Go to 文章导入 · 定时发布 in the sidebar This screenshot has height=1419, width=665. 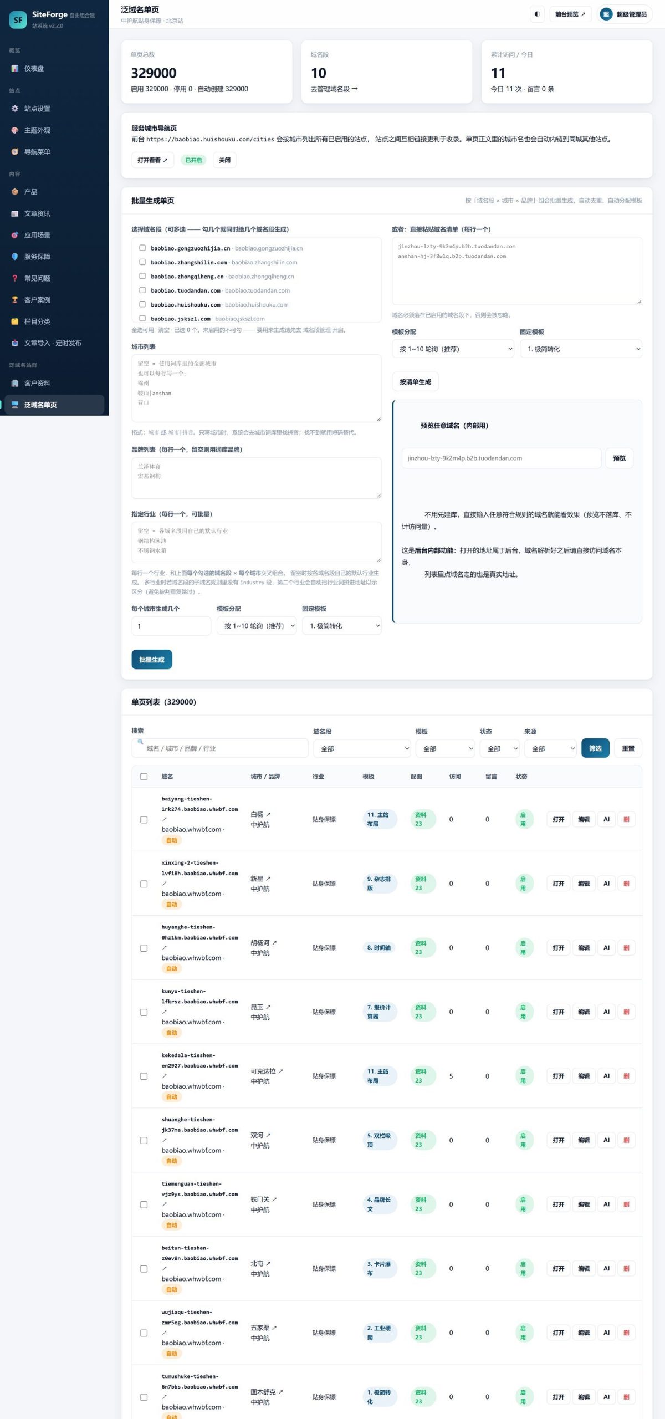pos(54,343)
